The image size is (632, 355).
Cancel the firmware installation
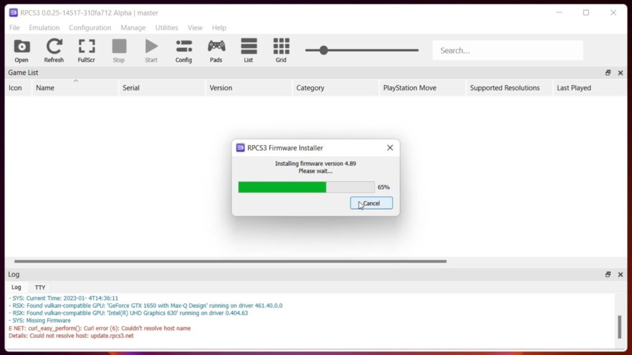pos(372,203)
